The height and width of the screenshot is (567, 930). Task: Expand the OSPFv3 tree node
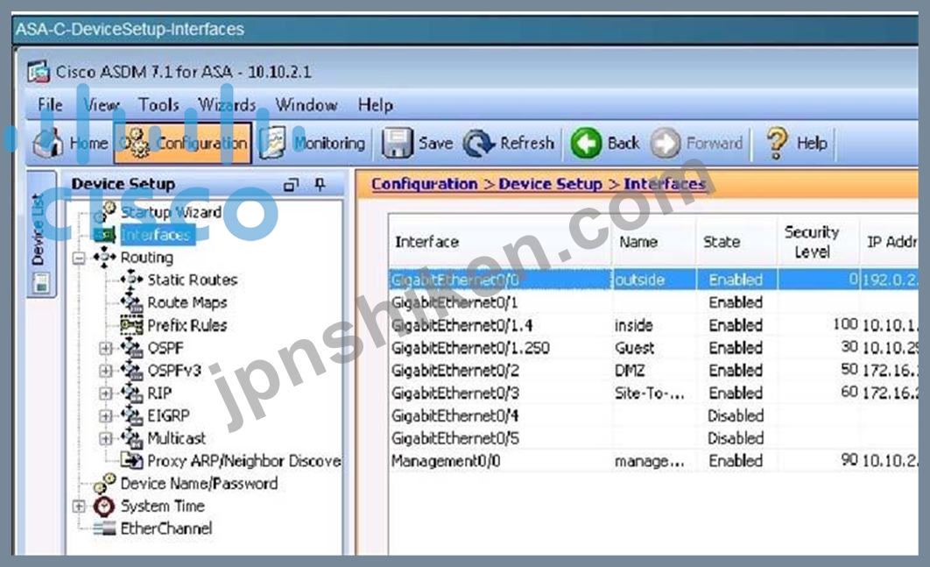[x=106, y=371]
